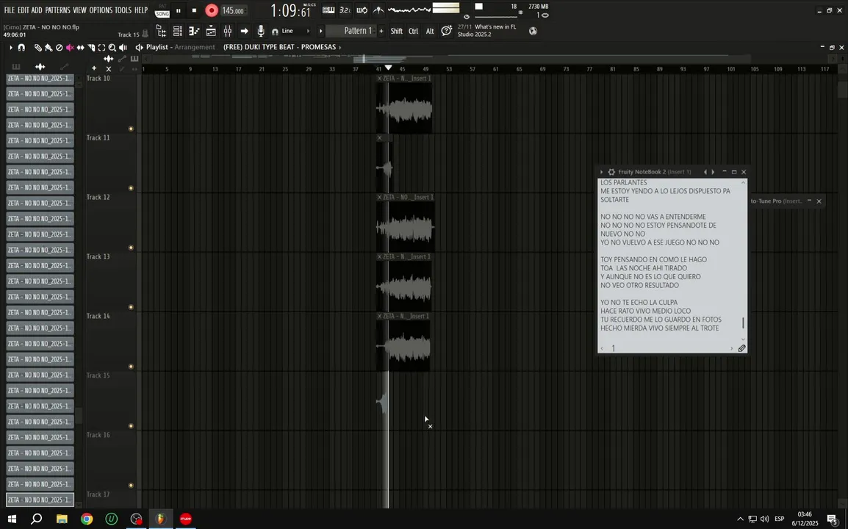Screen dimensions: 848x529
Task: Open the FILE menu
Action: (10, 10)
